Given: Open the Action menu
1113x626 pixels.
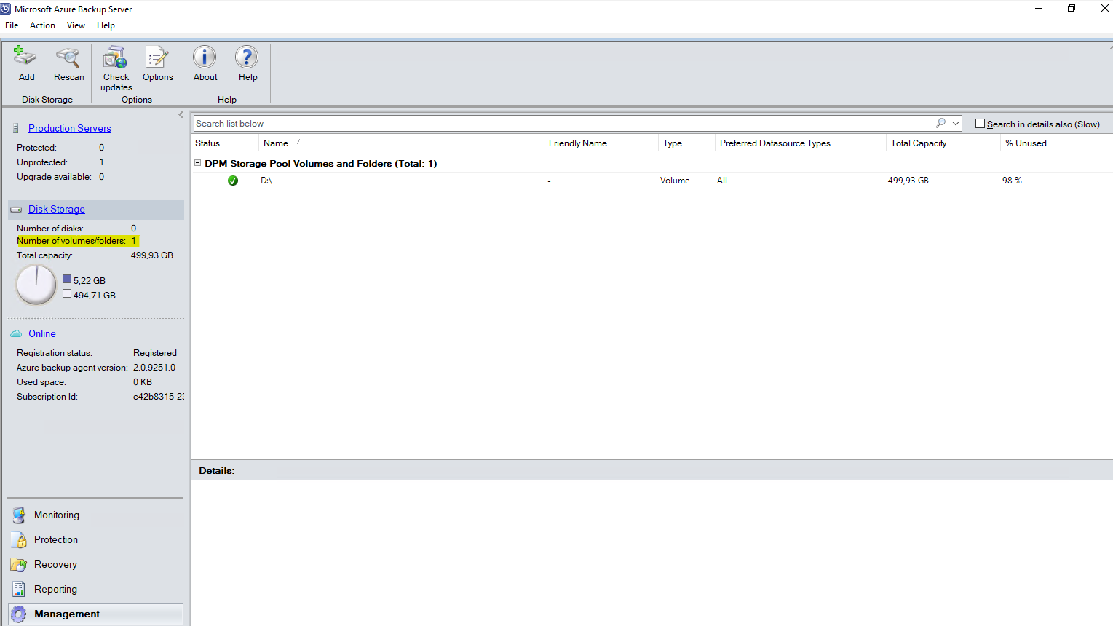Looking at the screenshot, I should point(42,25).
